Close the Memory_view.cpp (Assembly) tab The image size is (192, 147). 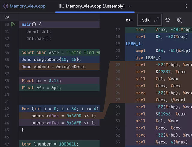tap(129, 6)
